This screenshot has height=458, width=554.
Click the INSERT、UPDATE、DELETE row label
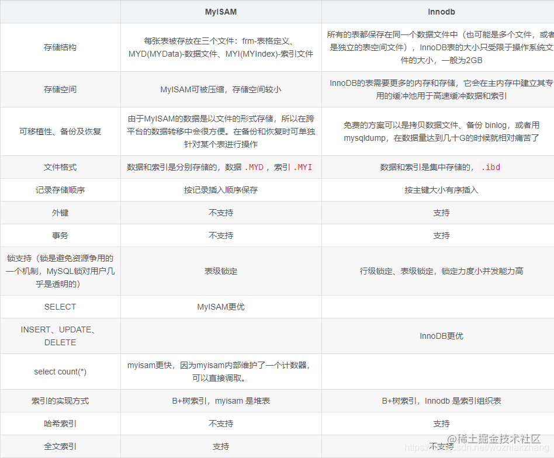click(x=60, y=336)
